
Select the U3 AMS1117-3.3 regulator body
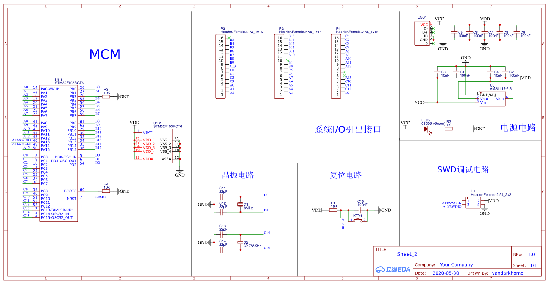pos(492,98)
